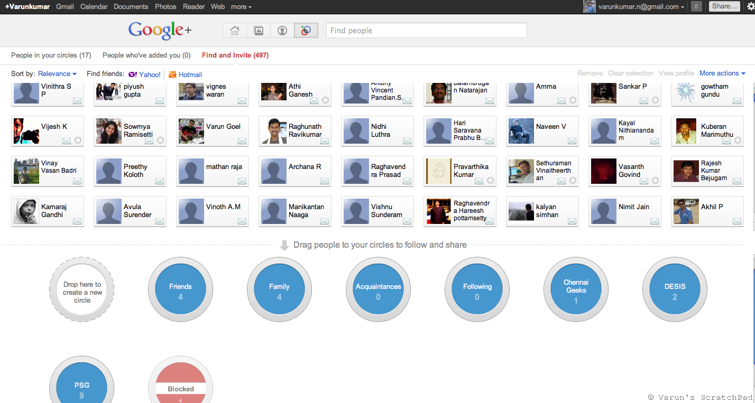Open Reader from the top bar
The width and height of the screenshot is (755, 403).
[194, 6]
